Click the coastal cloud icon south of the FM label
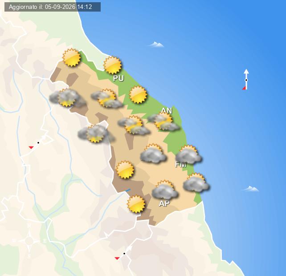 click(196, 183)
